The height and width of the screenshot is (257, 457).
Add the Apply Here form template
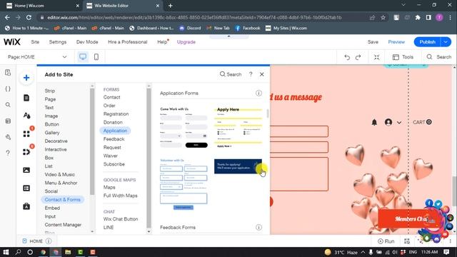tap(238, 128)
